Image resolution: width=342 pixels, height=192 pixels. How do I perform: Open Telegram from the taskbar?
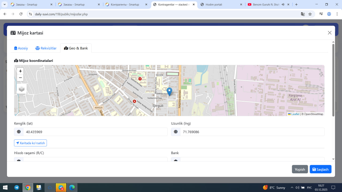17,187
